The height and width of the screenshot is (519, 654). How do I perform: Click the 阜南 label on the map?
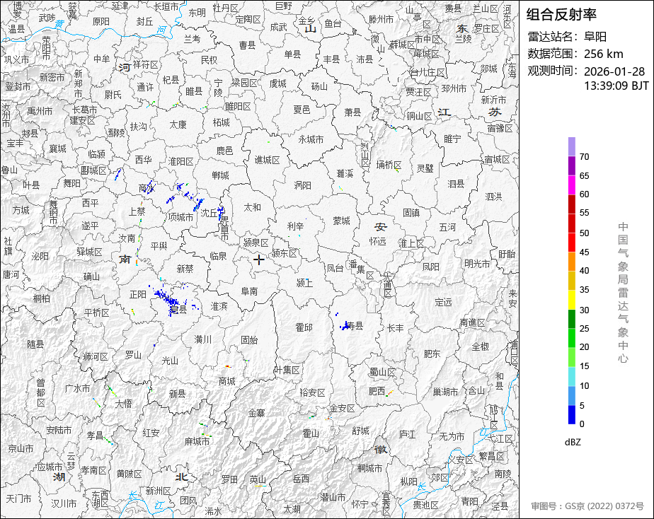click(x=249, y=291)
